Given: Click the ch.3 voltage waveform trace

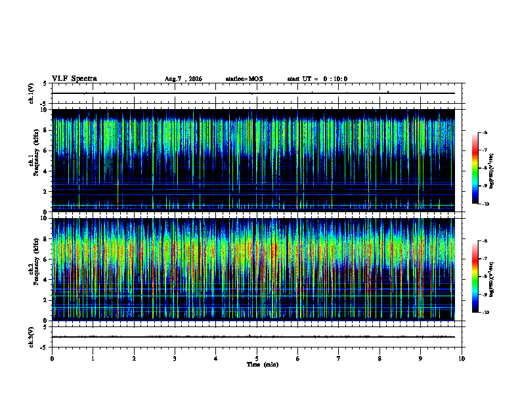Looking at the screenshot, I should (x=253, y=337).
